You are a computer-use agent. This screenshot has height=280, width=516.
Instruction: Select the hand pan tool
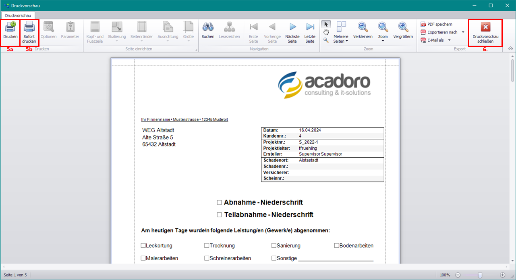click(326, 32)
